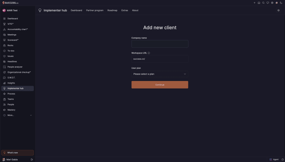Toggle dark mode moon icon
The width and height of the screenshot is (285, 162).
pos(281,3)
